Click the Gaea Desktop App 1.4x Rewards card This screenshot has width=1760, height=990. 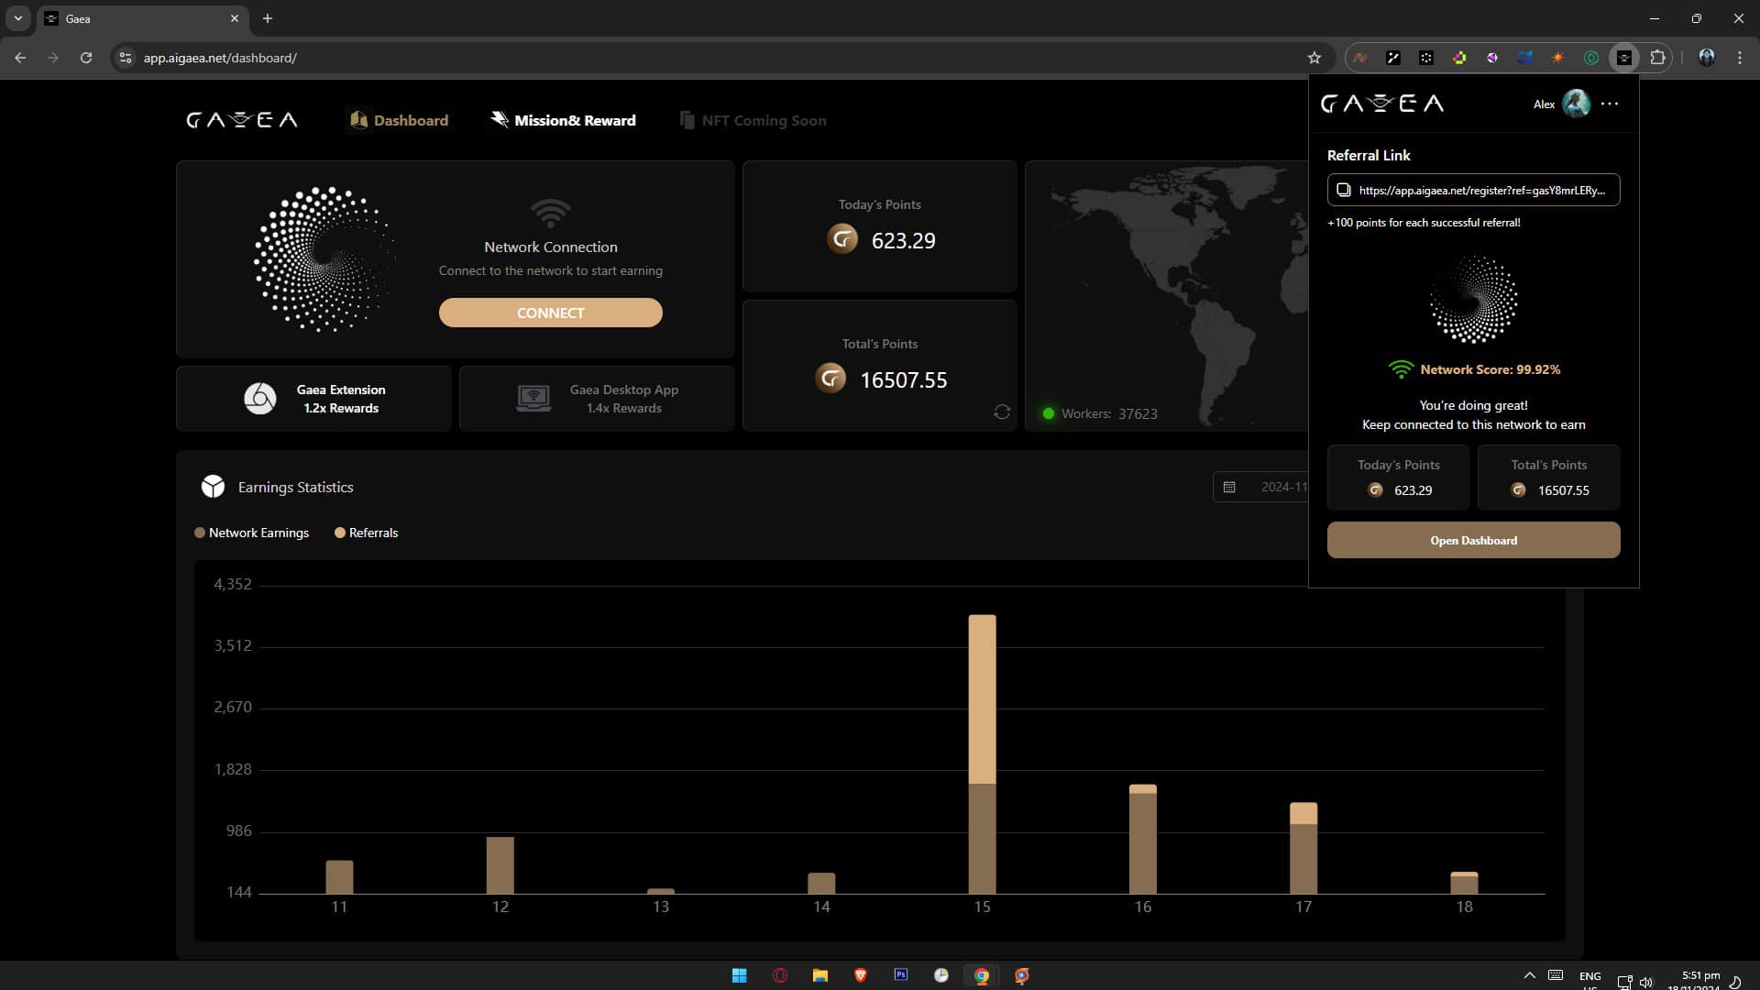point(597,398)
